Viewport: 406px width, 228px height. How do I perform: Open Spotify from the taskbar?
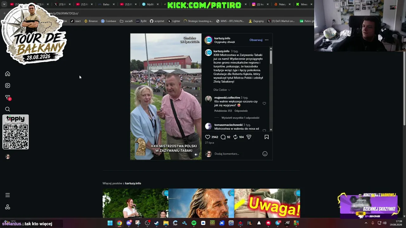pos(194,223)
